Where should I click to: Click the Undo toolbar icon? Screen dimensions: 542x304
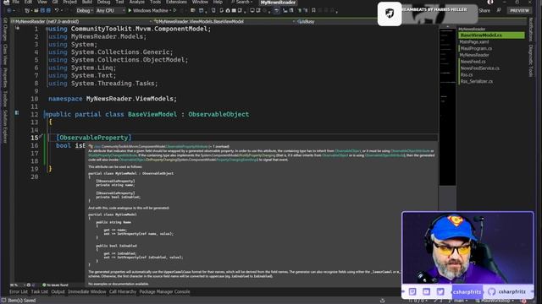(57, 11)
